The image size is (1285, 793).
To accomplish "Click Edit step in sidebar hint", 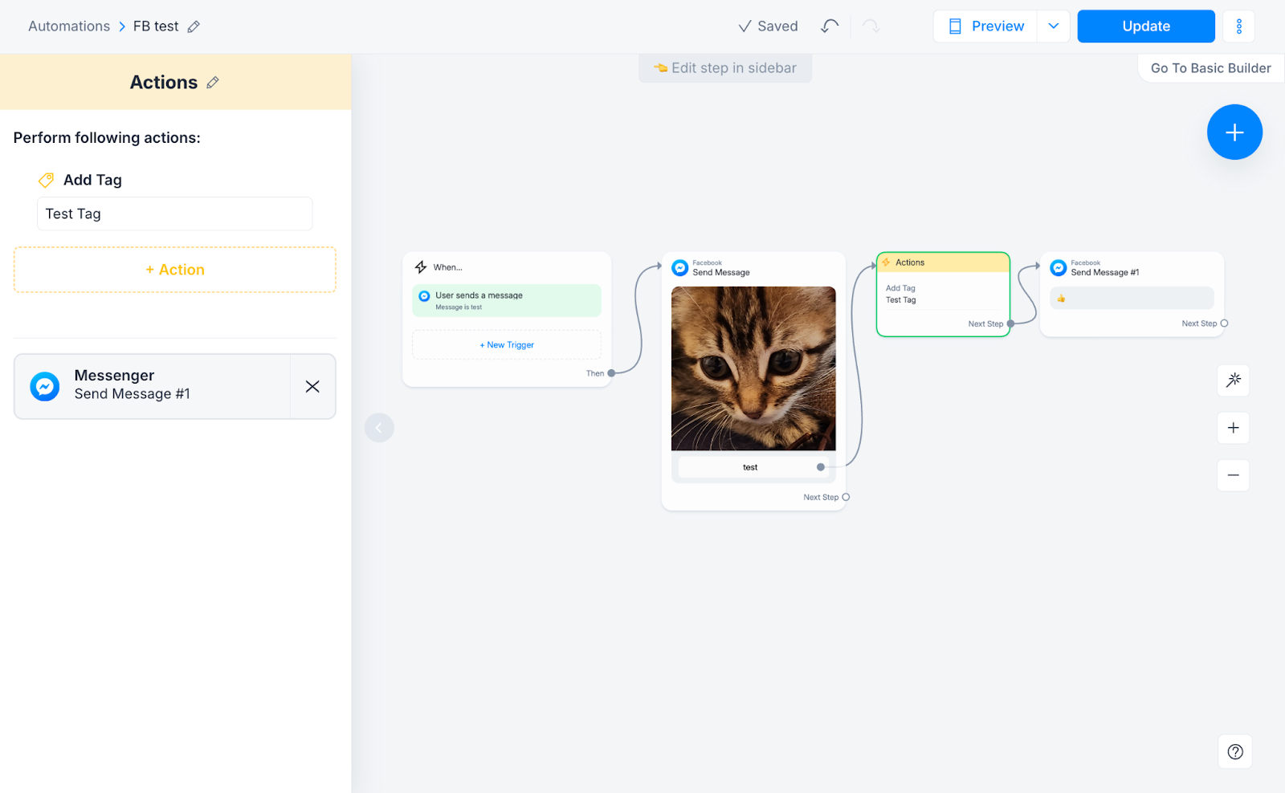I will (725, 68).
